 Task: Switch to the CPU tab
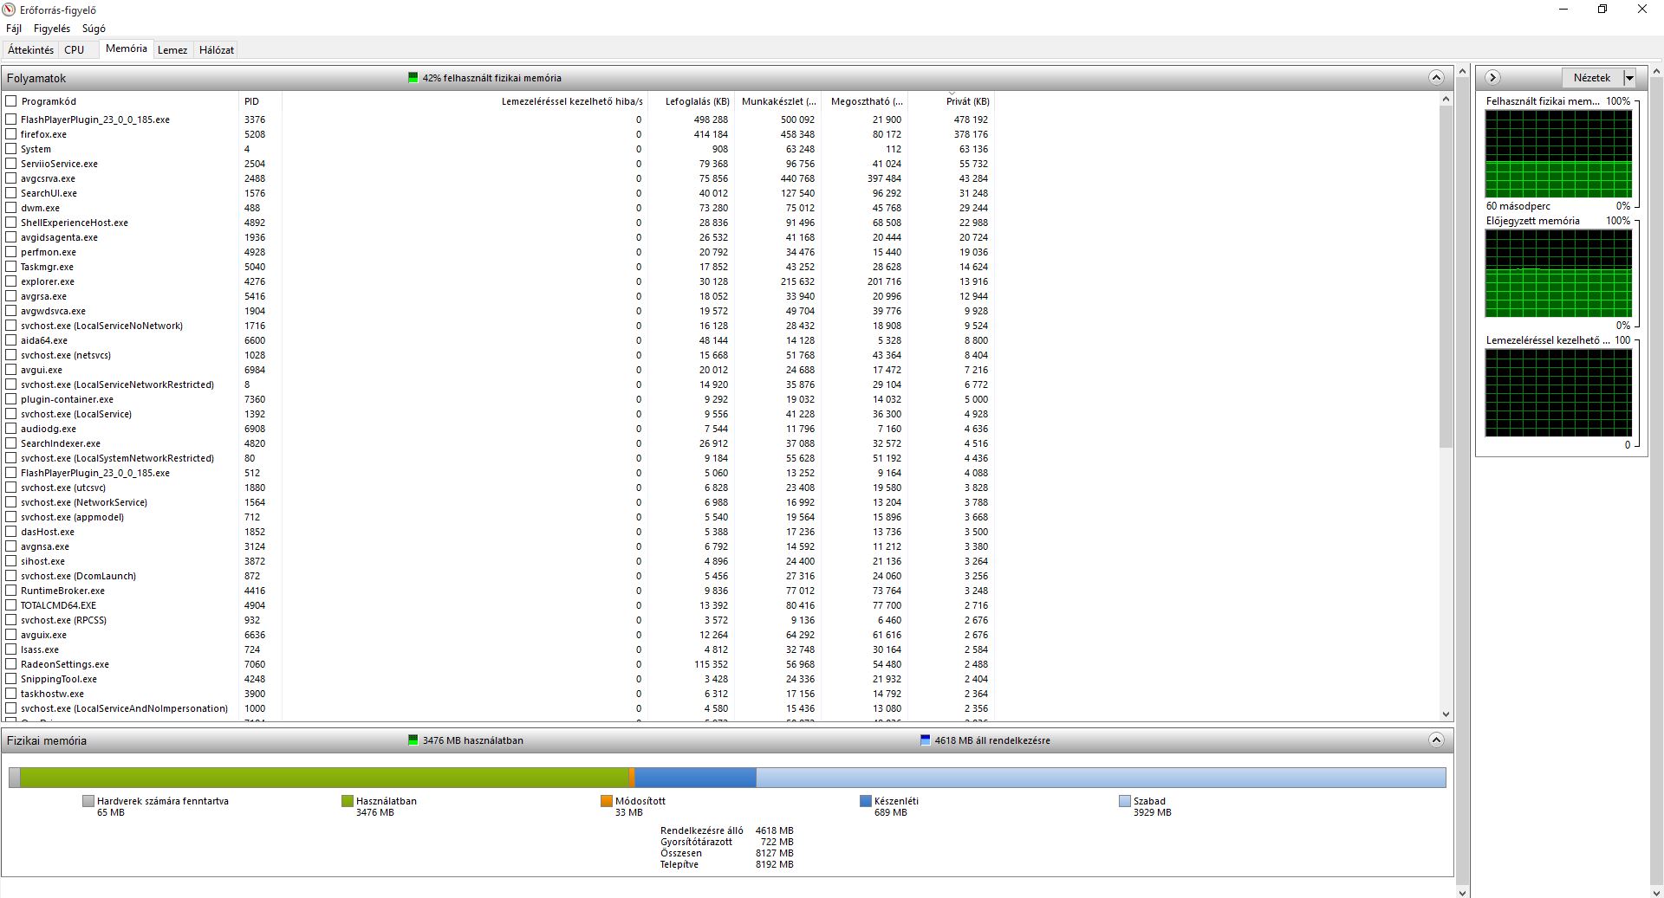75,50
